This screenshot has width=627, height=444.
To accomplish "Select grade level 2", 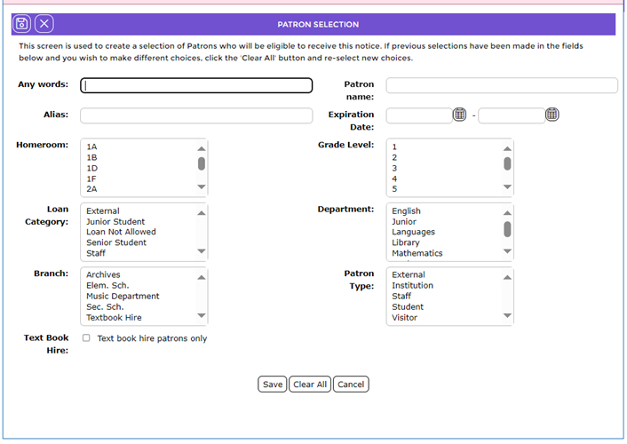I will 394,157.
